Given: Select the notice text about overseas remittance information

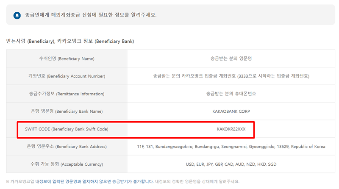Looking at the screenshot, I should point(91,15).
